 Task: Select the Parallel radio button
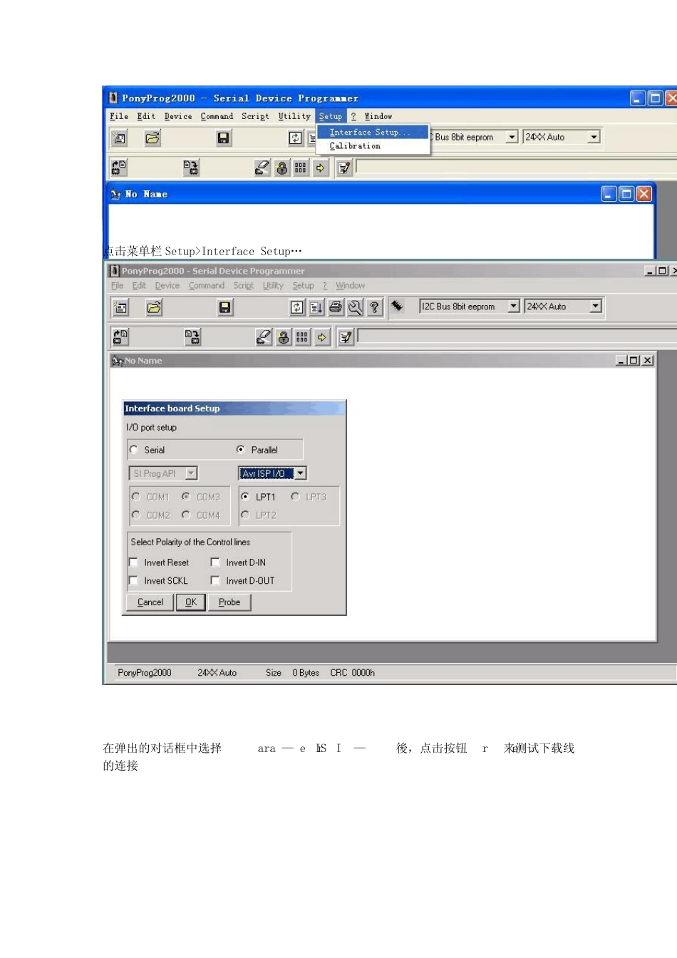click(241, 450)
